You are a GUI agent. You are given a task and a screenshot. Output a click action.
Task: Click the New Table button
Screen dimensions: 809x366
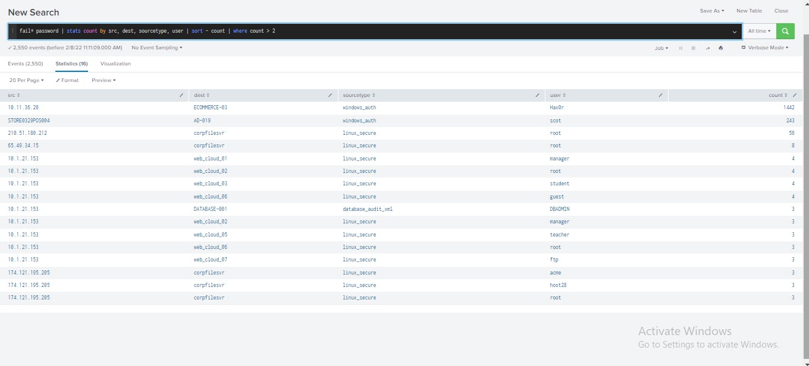[749, 11]
